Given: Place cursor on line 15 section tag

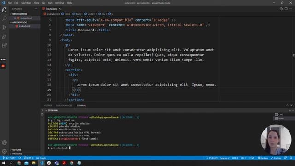Looking at the screenshot, I should click(x=73, y=70).
